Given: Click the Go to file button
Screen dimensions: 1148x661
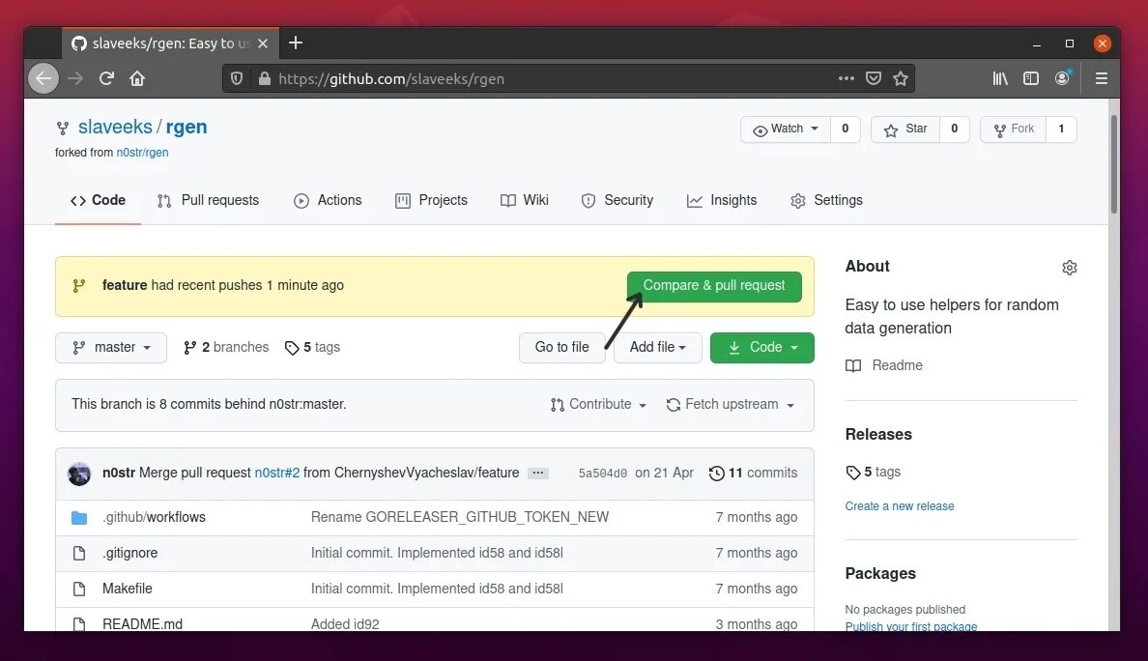Looking at the screenshot, I should point(561,348).
